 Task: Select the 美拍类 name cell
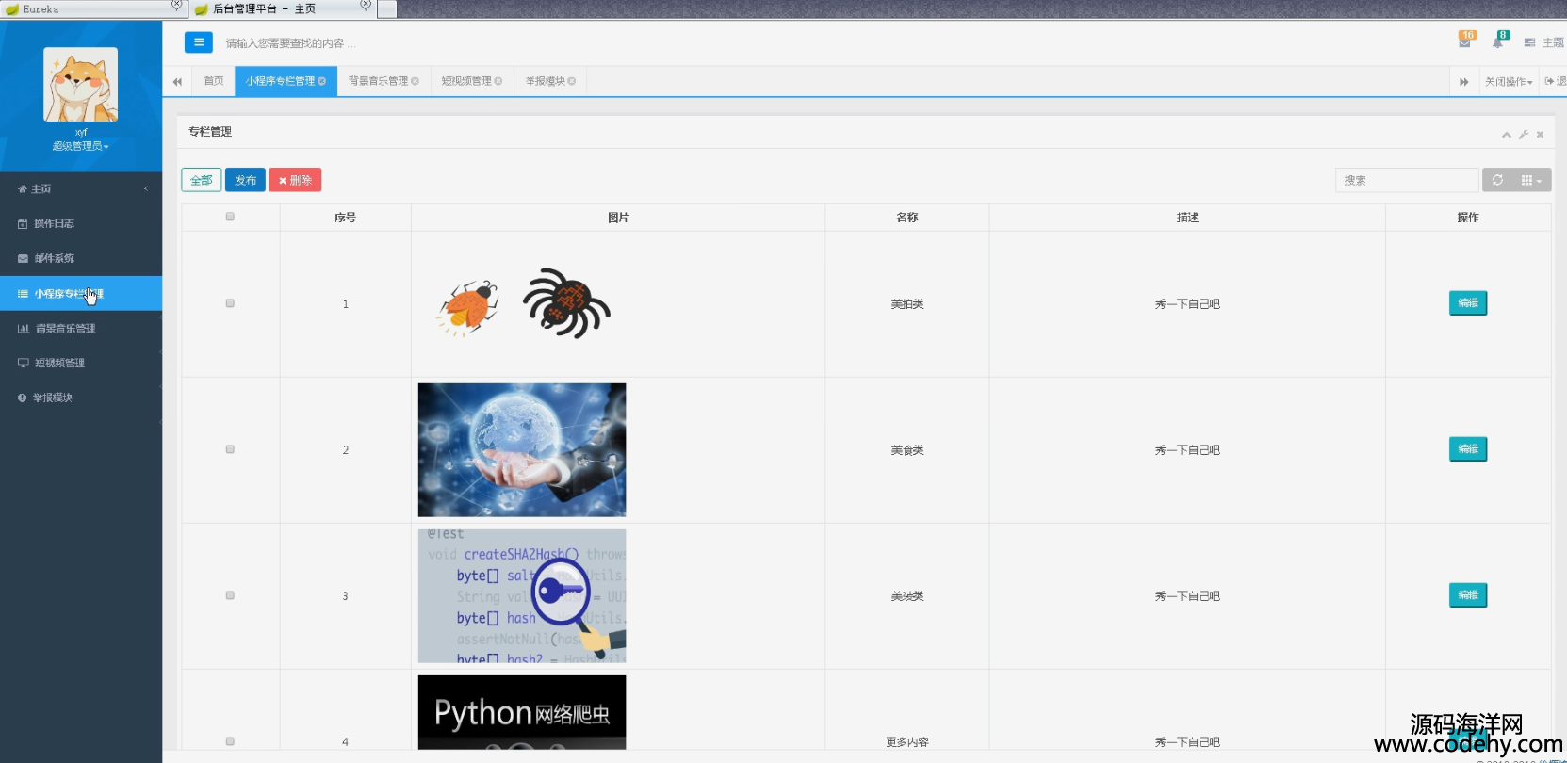907,304
